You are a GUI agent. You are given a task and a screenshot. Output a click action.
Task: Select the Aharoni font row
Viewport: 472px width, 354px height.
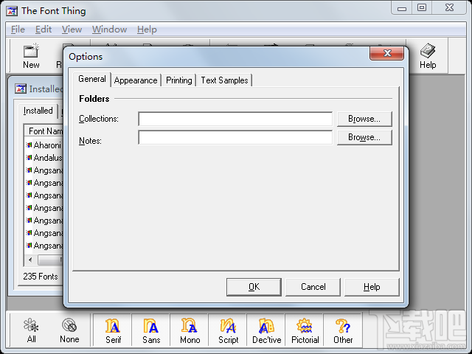click(x=44, y=145)
